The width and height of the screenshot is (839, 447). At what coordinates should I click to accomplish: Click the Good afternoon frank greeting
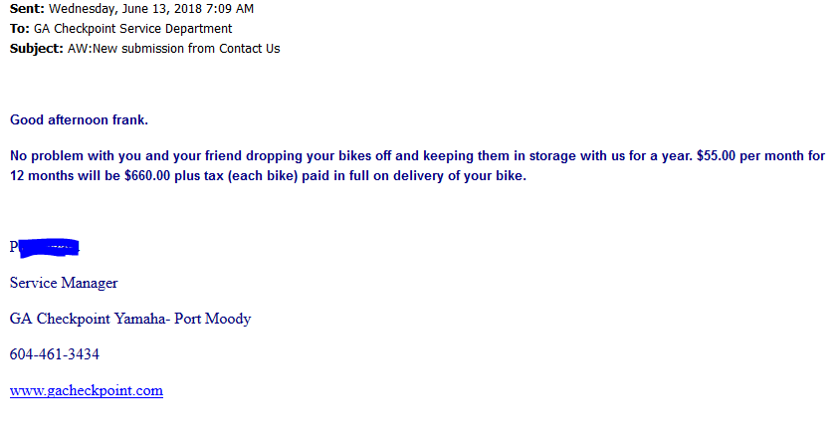click(x=79, y=119)
